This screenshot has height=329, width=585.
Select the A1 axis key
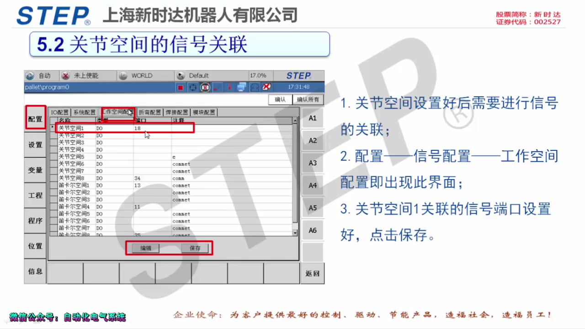pos(313,118)
